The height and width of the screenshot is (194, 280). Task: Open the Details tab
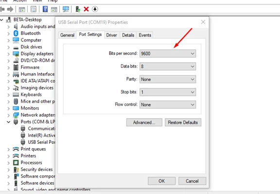(x=128, y=35)
